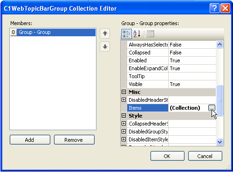Click the Collapsed False value
233x172 pixels.
192,53
